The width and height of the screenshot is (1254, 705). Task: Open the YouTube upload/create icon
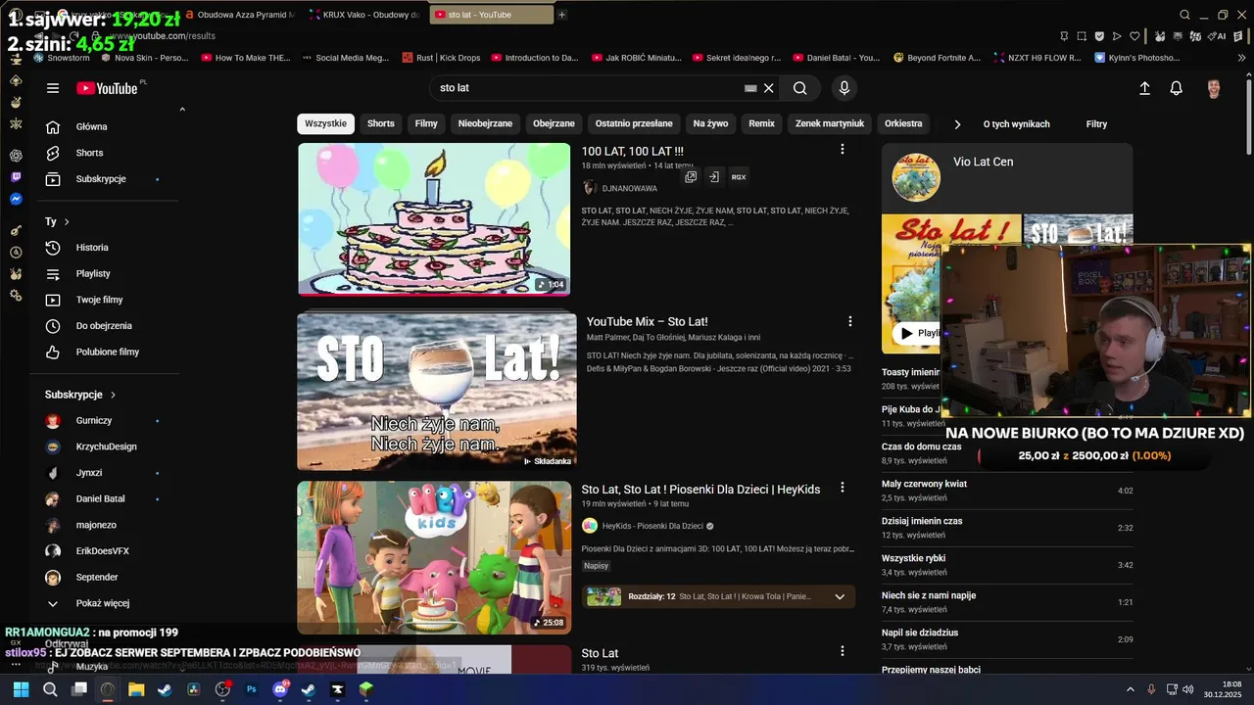(x=1144, y=88)
